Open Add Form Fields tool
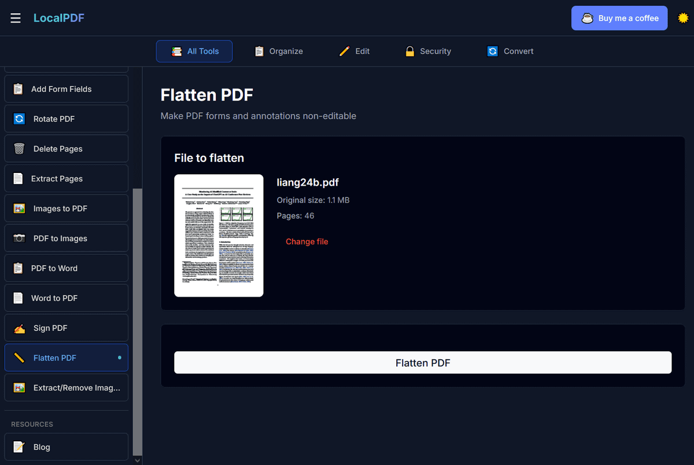 67,89
